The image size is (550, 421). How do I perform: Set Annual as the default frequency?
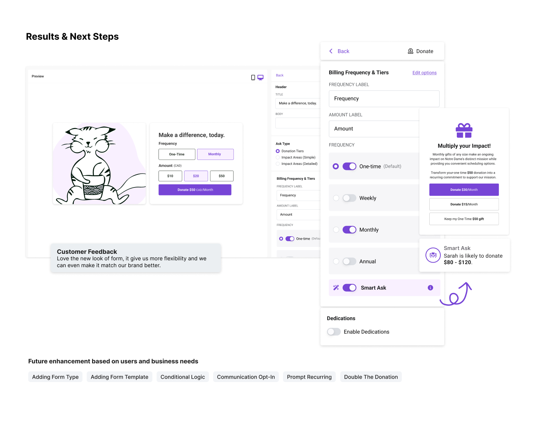336,261
